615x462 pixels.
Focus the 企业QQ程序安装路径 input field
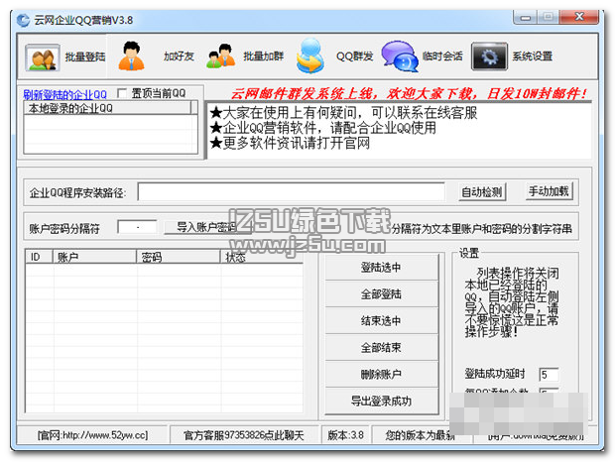(292, 192)
